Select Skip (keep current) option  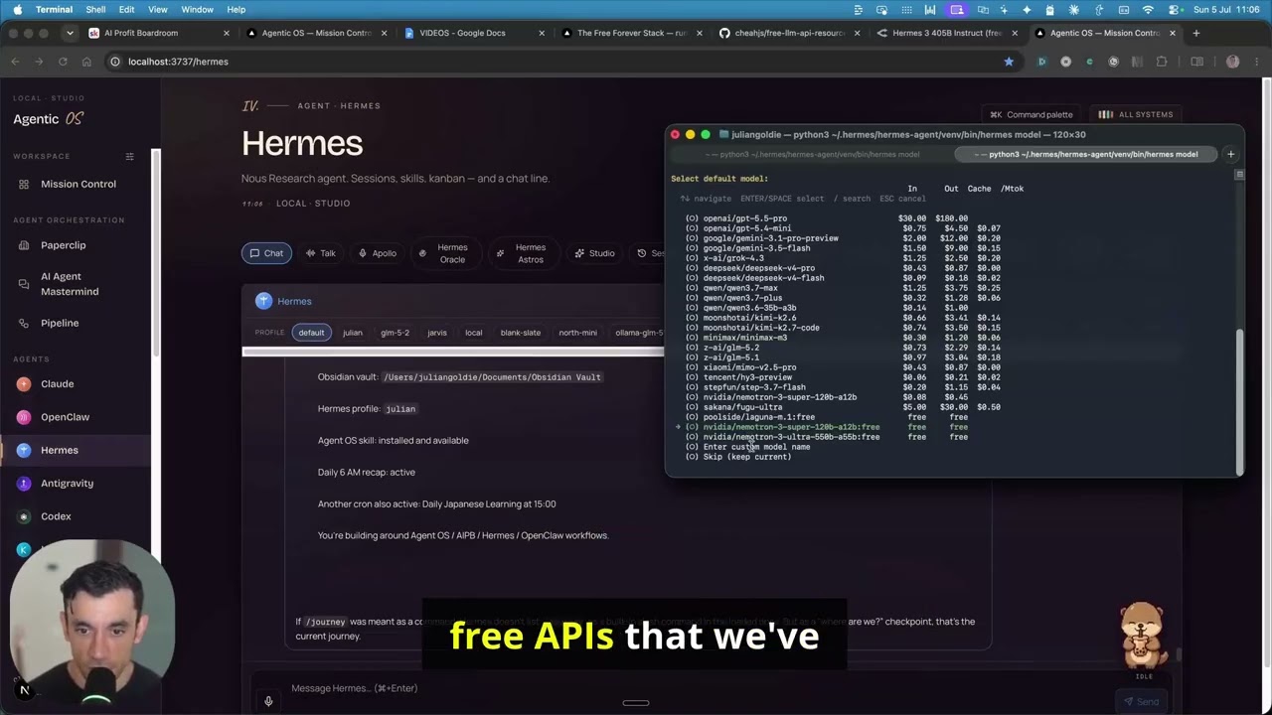pyautogui.click(x=738, y=457)
